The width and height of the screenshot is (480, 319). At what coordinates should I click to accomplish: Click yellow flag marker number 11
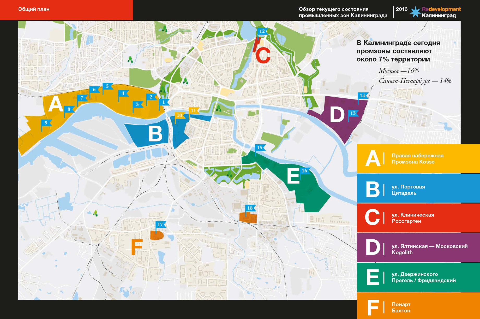194,111
